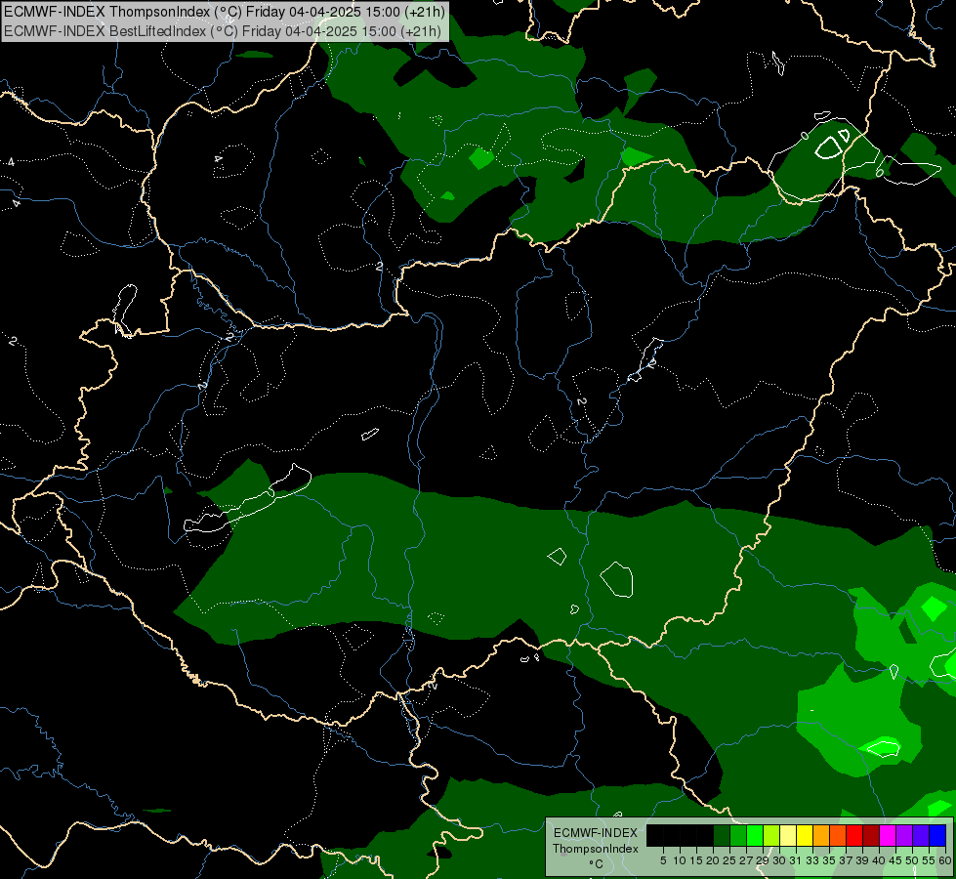Click the legend scale value 20

point(713,860)
